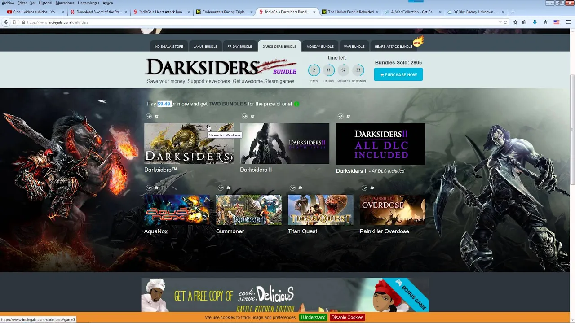Switch to XCOM: Enemy Unknown tab
575x323 pixels.
pyautogui.click(x=476, y=12)
